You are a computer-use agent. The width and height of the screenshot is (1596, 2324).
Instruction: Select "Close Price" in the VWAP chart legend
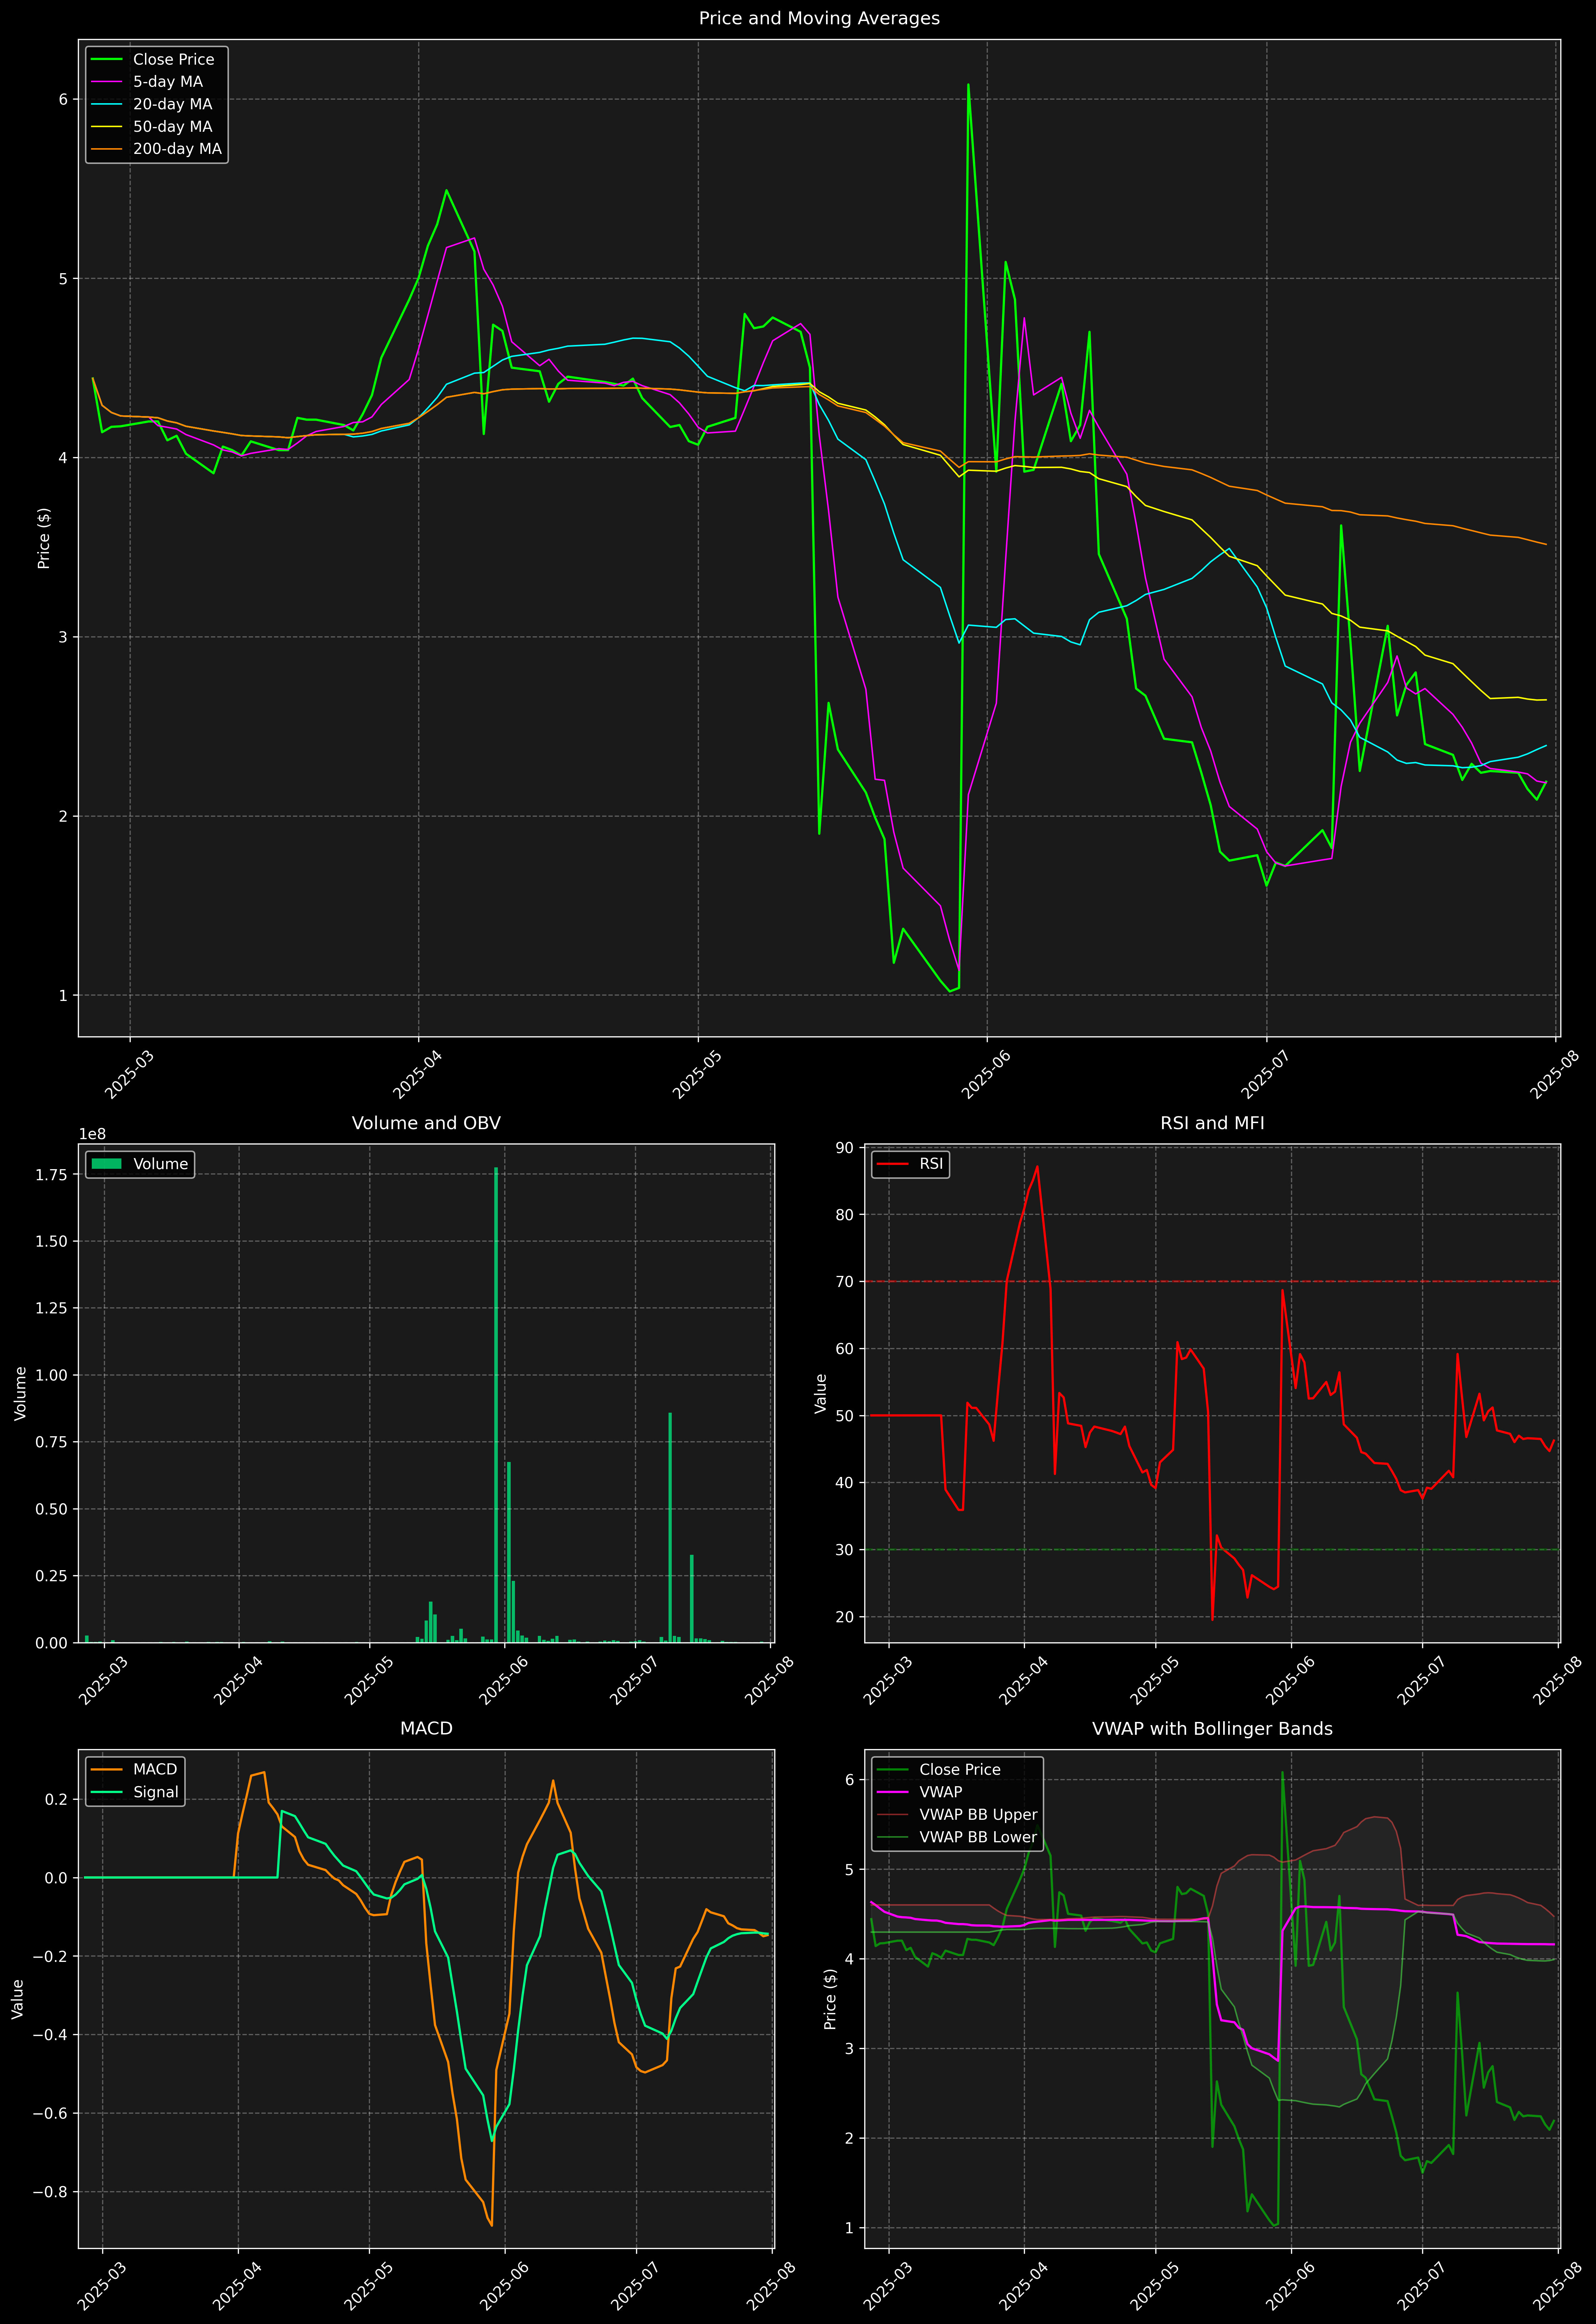(960, 1770)
